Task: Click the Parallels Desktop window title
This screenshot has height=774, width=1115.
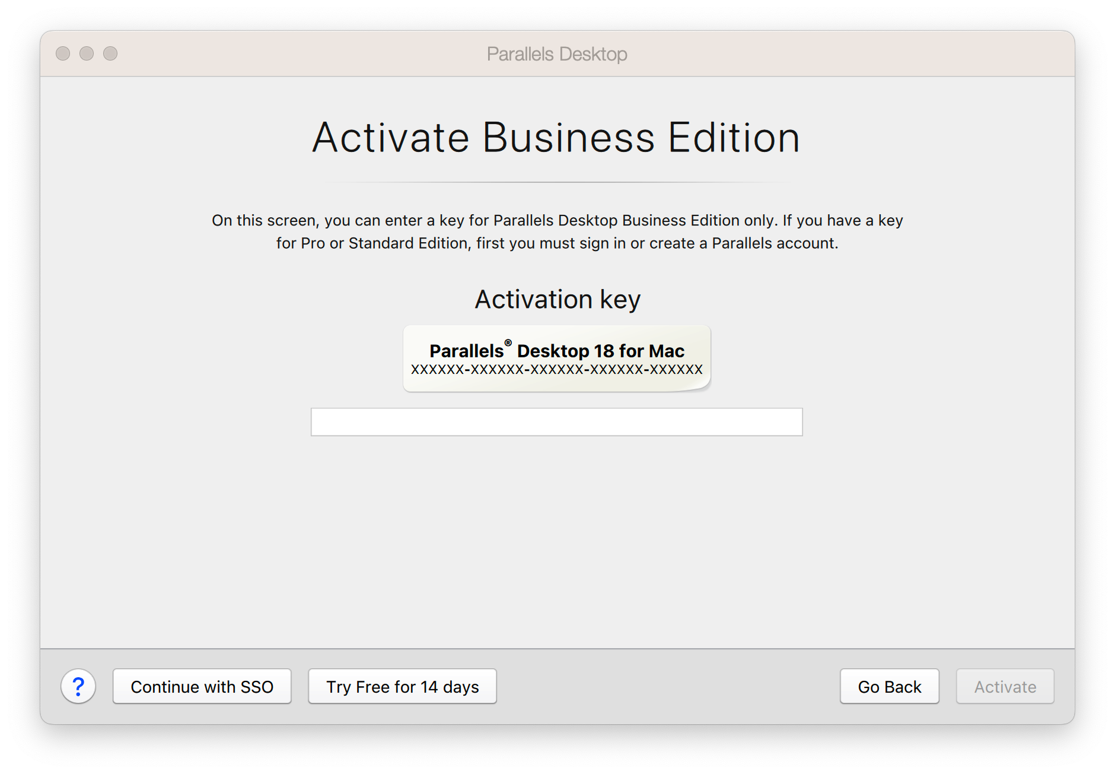Action: pyautogui.click(x=556, y=54)
